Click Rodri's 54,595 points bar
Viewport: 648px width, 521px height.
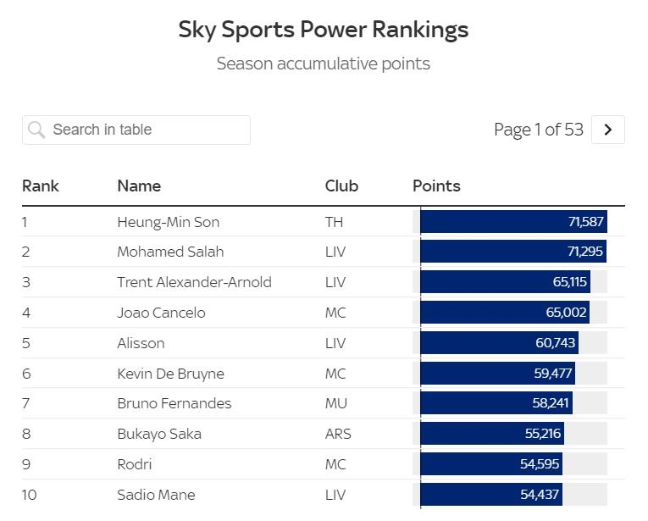tap(490, 464)
